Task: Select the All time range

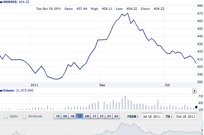Action: tap(116, 116)
